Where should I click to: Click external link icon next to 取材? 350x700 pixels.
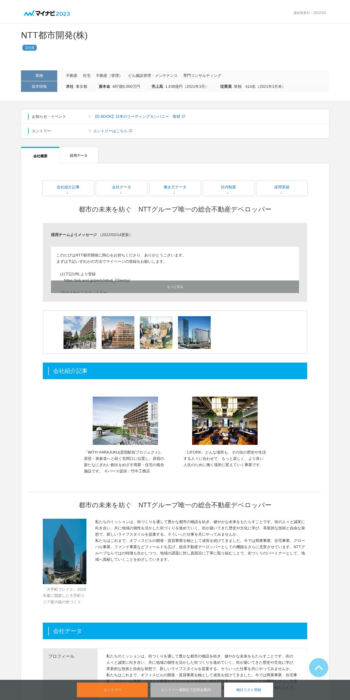(183, 116)
